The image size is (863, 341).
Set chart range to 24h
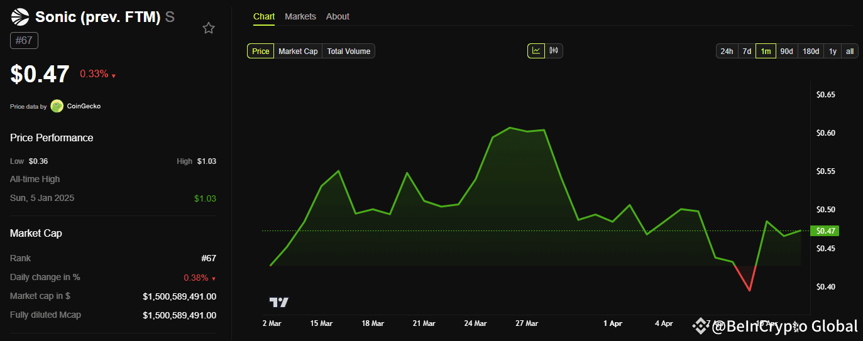(727, 51)
